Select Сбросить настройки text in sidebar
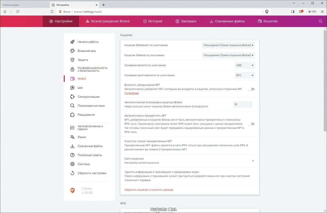327x213 pixels. tap(92, 173)
